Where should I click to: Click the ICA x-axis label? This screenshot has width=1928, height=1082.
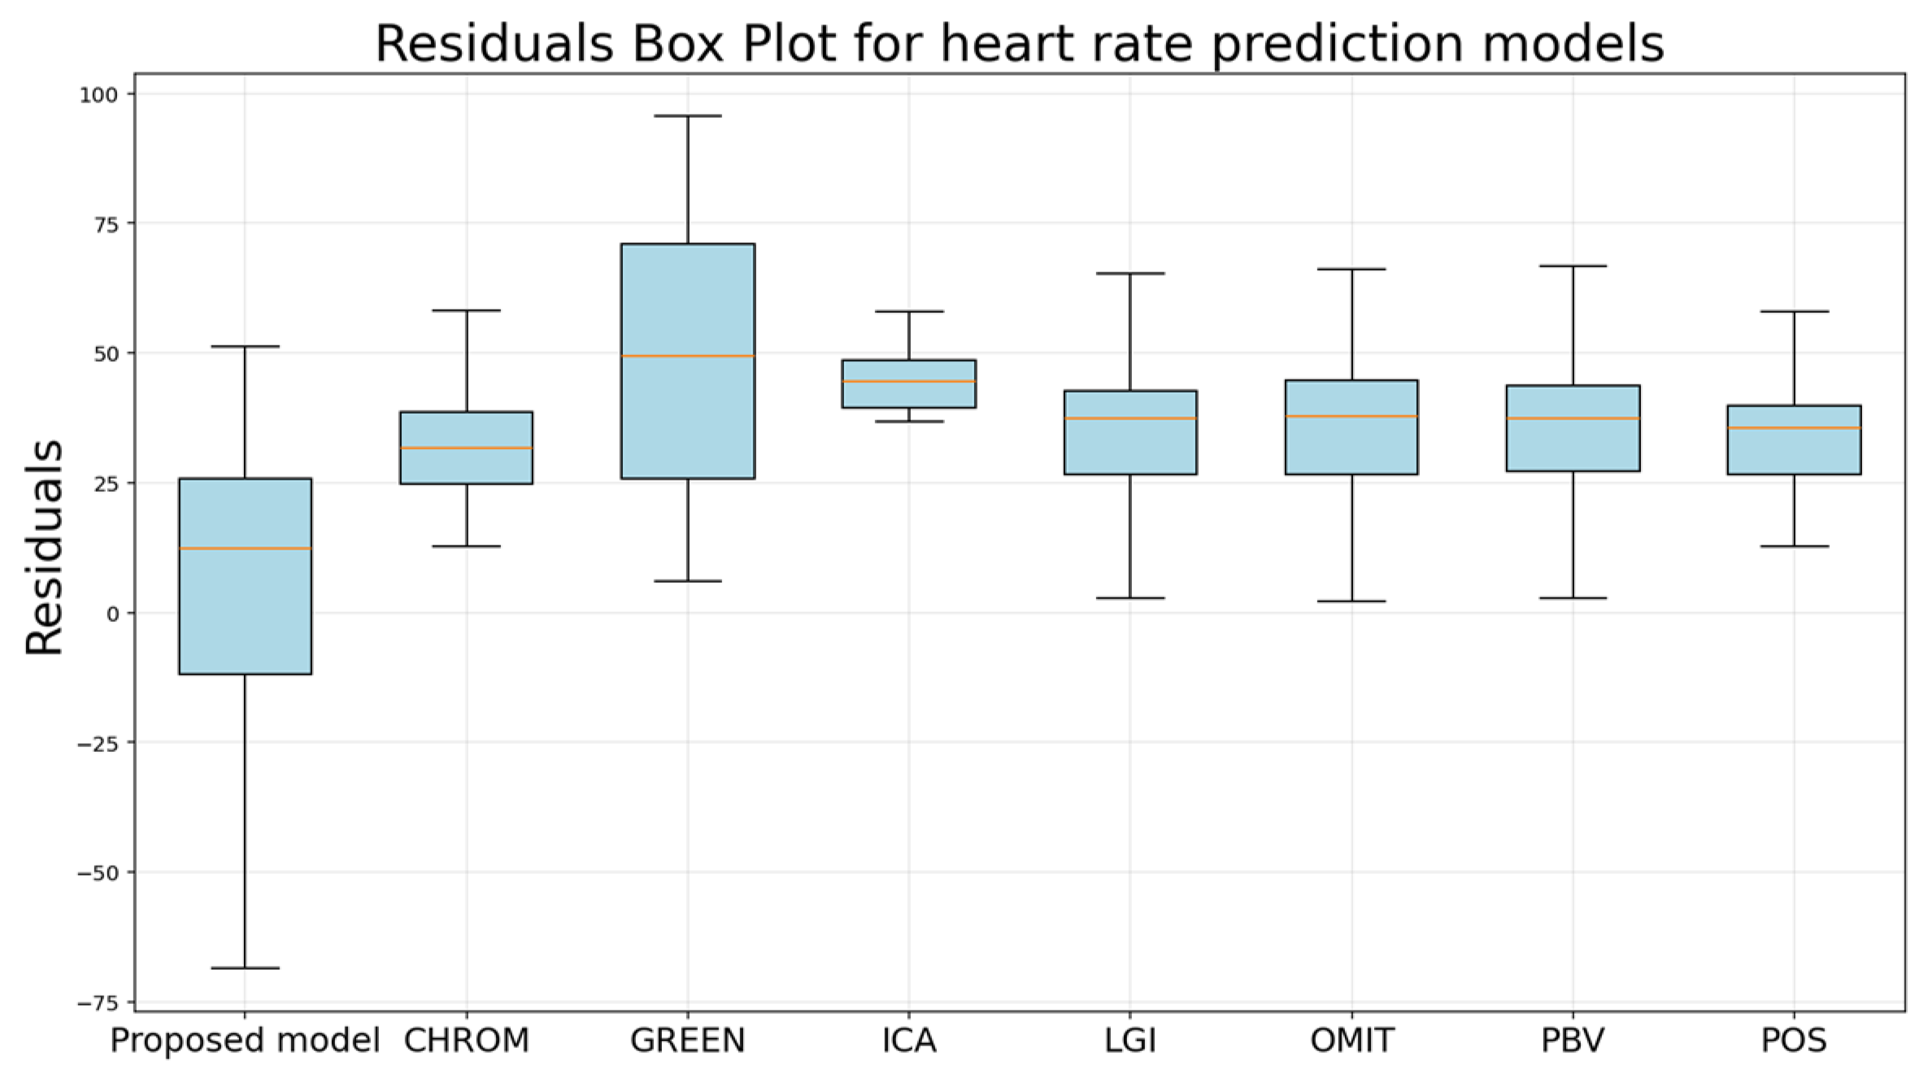coord(909,1041)
